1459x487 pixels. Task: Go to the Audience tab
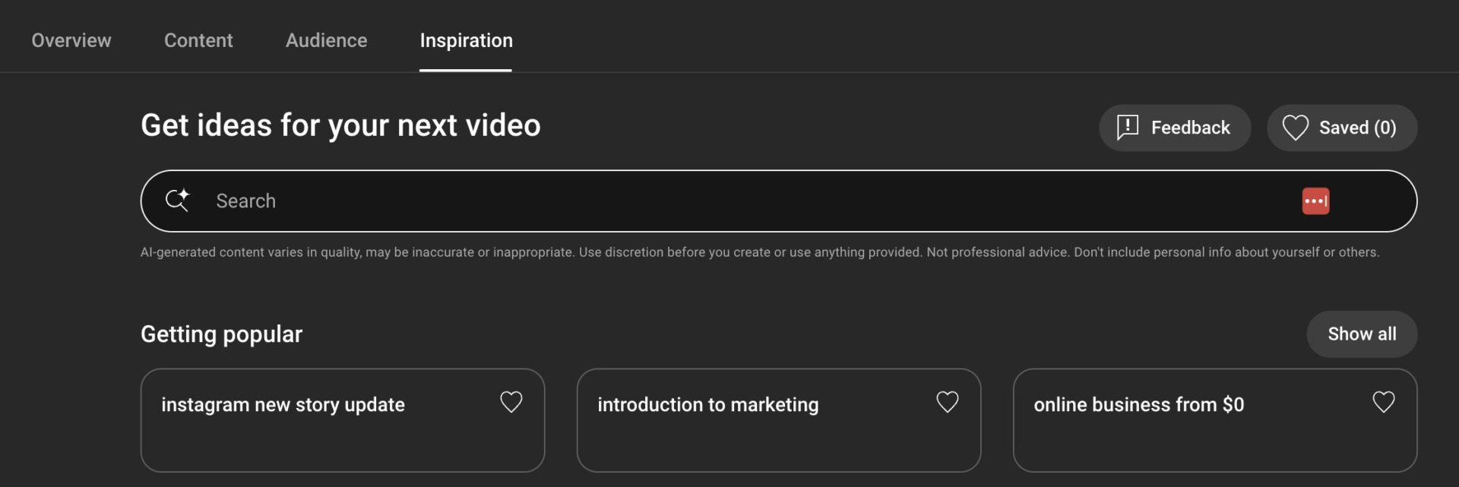[326, 40]
